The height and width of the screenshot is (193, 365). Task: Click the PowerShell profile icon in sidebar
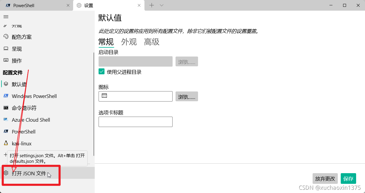6,131
